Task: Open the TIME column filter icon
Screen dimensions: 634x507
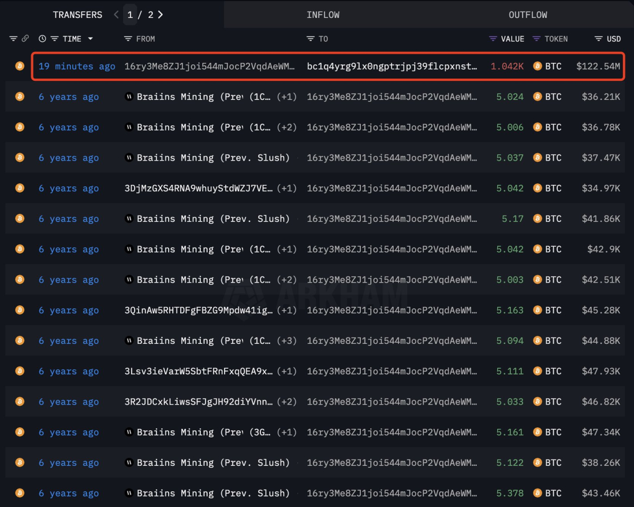Action: tap(54, 39)
